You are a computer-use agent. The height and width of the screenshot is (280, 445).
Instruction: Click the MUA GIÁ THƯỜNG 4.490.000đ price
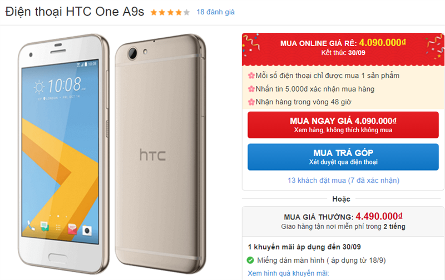[x=343, y=217]
